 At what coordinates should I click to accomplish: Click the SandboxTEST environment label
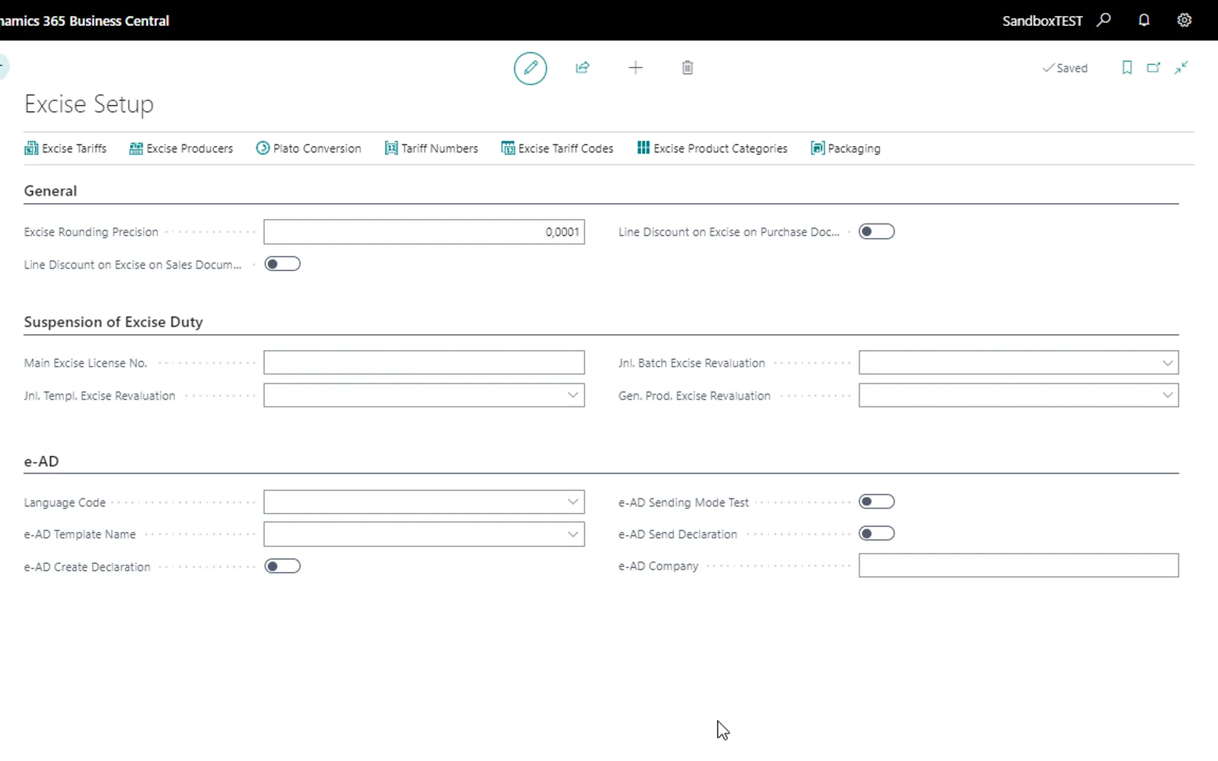coord(1042,21)
